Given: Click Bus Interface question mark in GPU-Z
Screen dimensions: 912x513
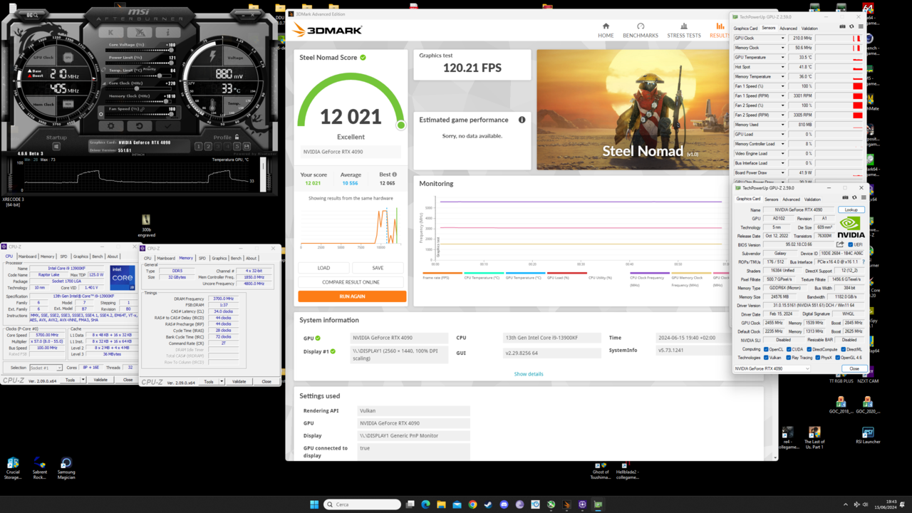Looking at the screenshot, I should pyautogui.click(x=864, y=261).
